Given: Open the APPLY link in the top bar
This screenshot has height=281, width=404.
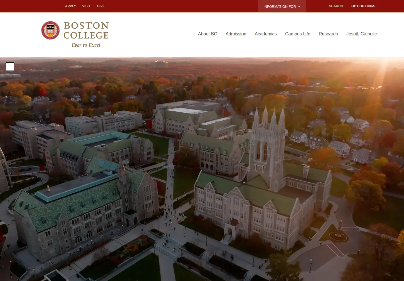Looking at the screenshot, I should click(x=70, y=6).
